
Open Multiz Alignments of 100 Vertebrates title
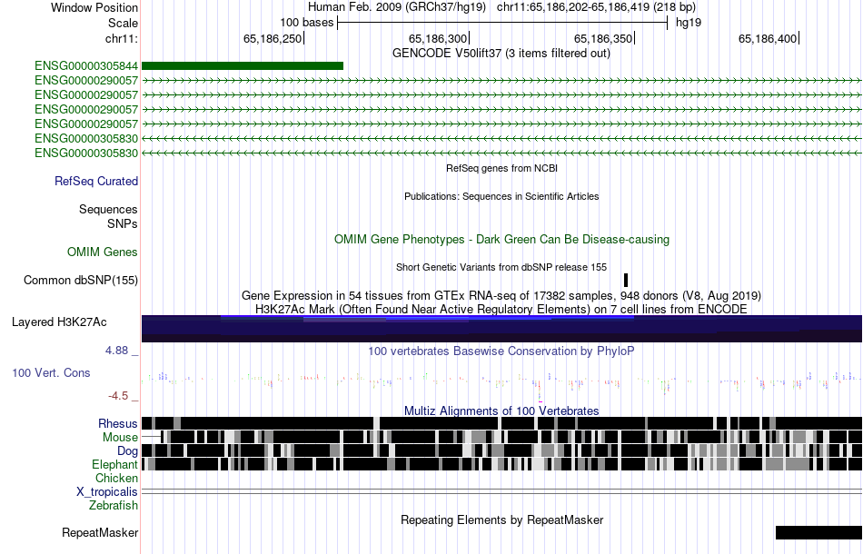pos(501,411)
